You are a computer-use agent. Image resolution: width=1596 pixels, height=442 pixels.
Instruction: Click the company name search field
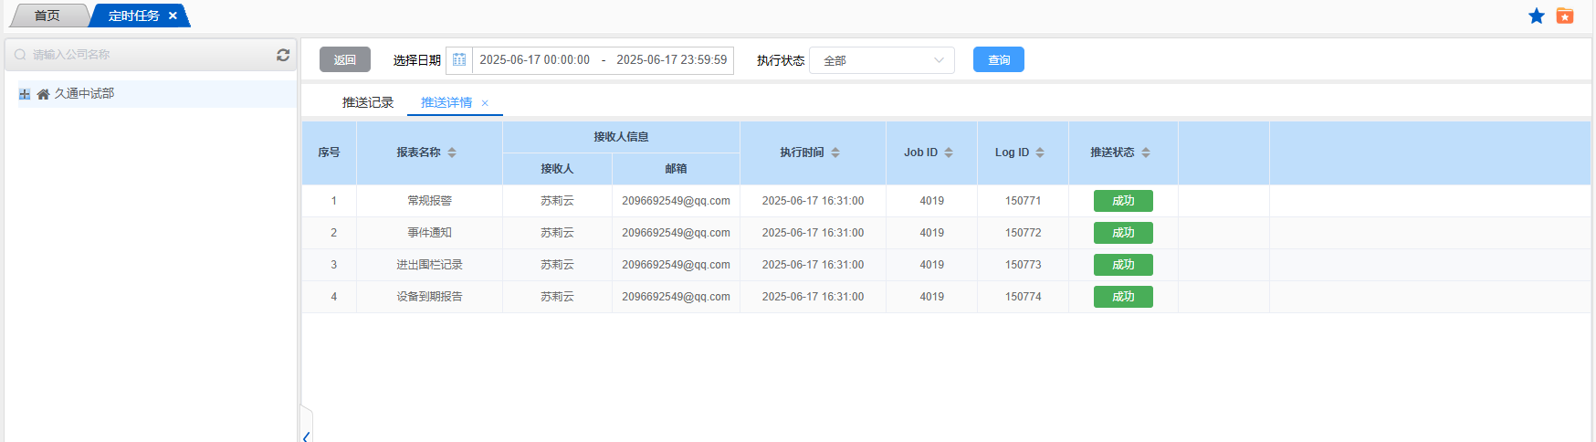[x=146, y=55]
